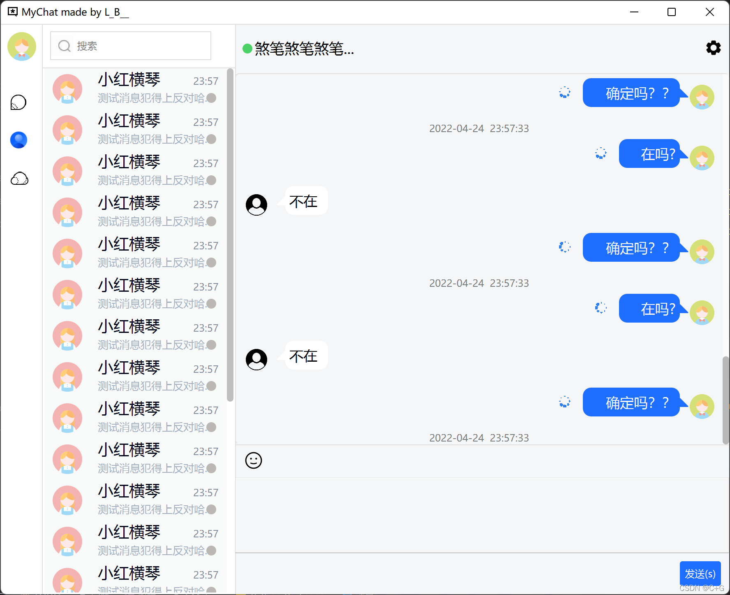This screenshot has width=730, height=595.
Task: Click the green online status dot
Action: pos(247,48)
